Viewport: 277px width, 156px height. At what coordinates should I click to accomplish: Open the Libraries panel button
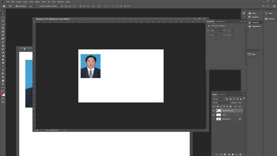pos(270,19)
